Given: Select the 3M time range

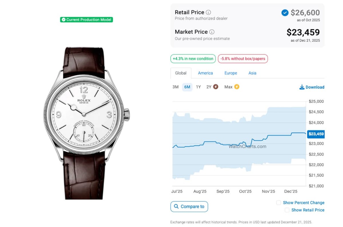Looking at the screenshot, I should pos(176,87).
